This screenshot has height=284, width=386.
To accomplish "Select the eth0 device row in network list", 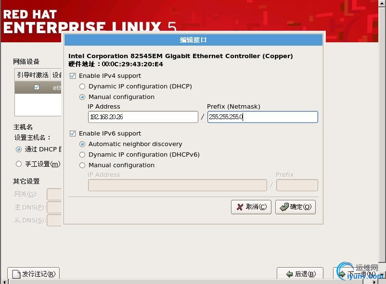I will coord(38,87).
